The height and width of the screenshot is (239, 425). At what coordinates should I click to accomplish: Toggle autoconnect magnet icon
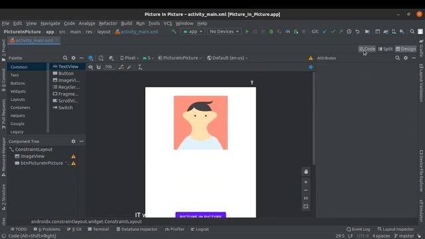click(99, 67)
